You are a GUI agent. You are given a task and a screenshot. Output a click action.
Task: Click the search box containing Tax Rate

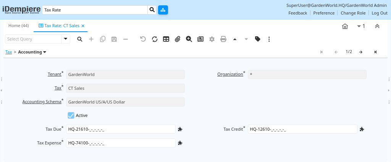pyautogui.click(x=95, y=10)
